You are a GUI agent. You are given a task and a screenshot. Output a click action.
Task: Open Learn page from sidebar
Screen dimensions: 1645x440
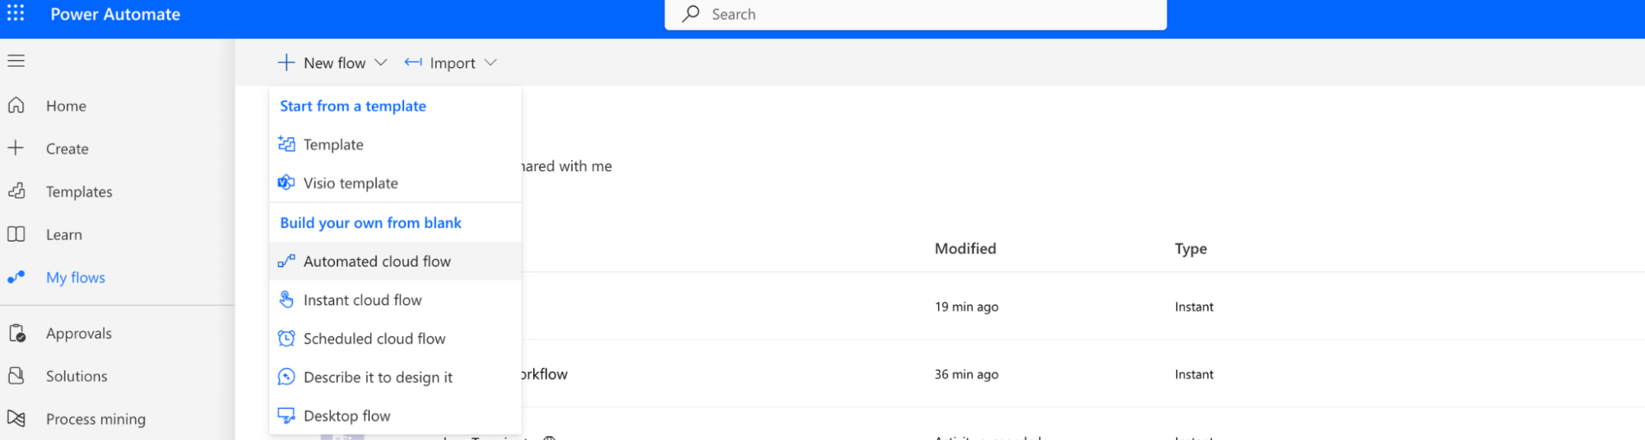[x=64, y=234]
